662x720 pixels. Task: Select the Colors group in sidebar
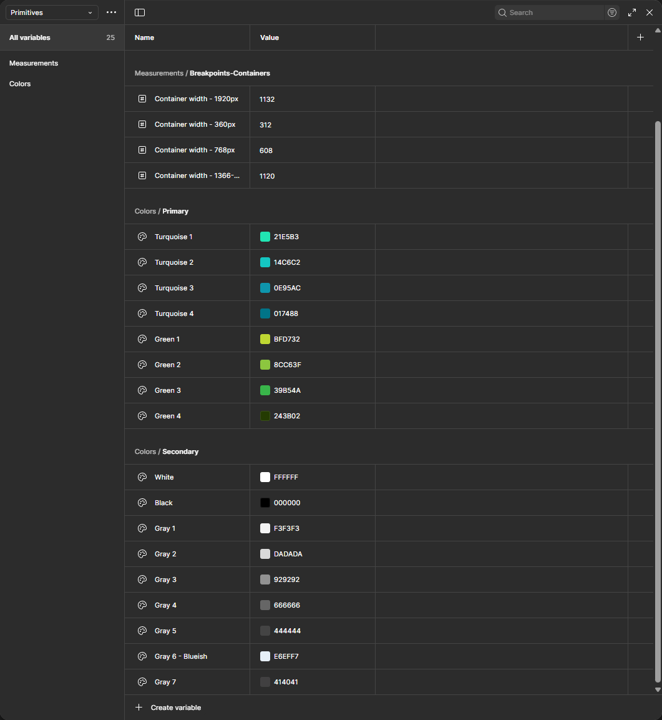20,84
